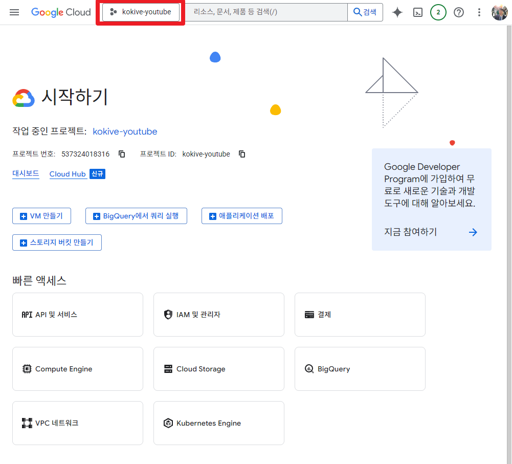Open the Cloud Hub 신규 link

[68, 173]
